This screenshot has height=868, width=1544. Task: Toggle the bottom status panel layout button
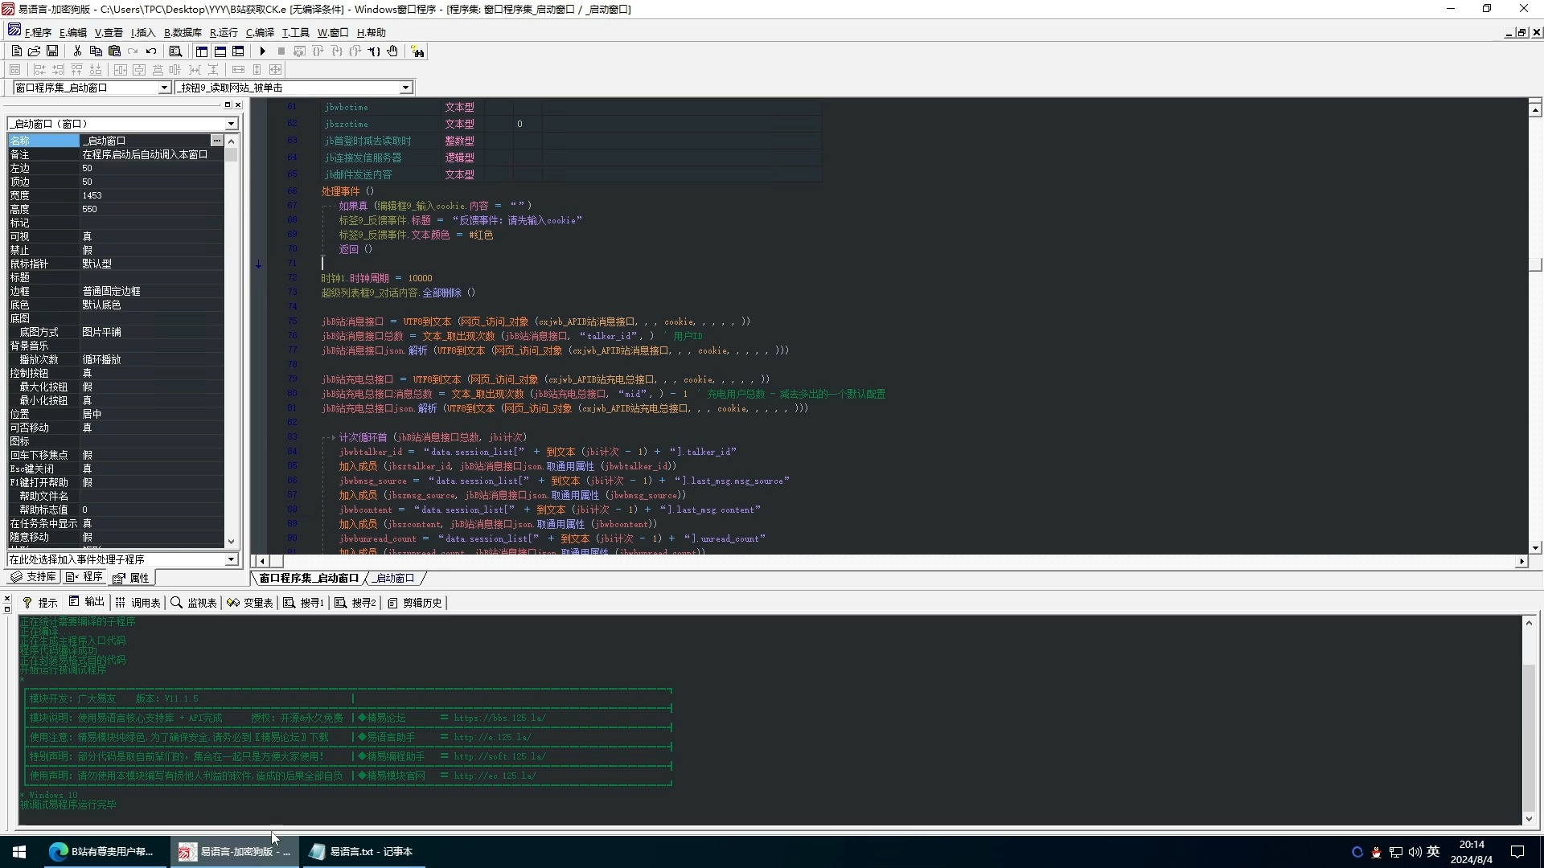click(x=220, y=51)
